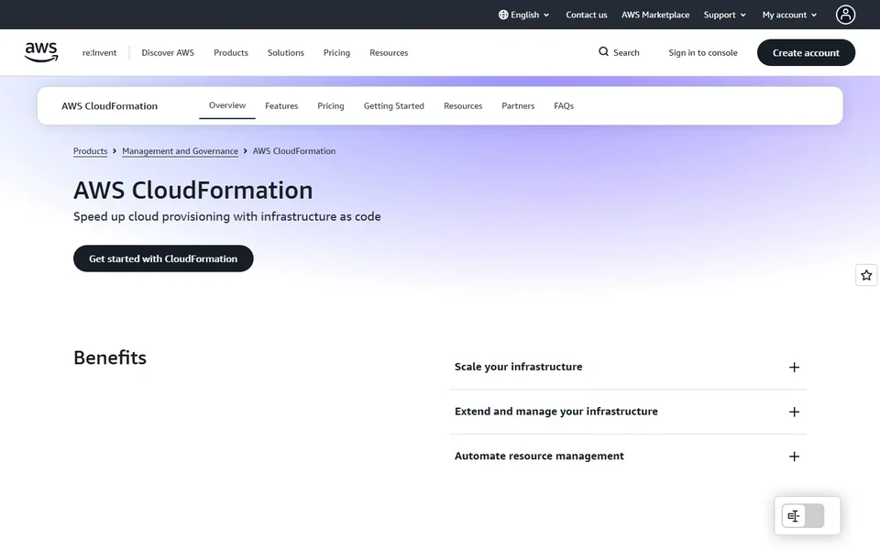The image size is (880, 550).
Task: Click Sign in to console
Action: coord(703,52)
